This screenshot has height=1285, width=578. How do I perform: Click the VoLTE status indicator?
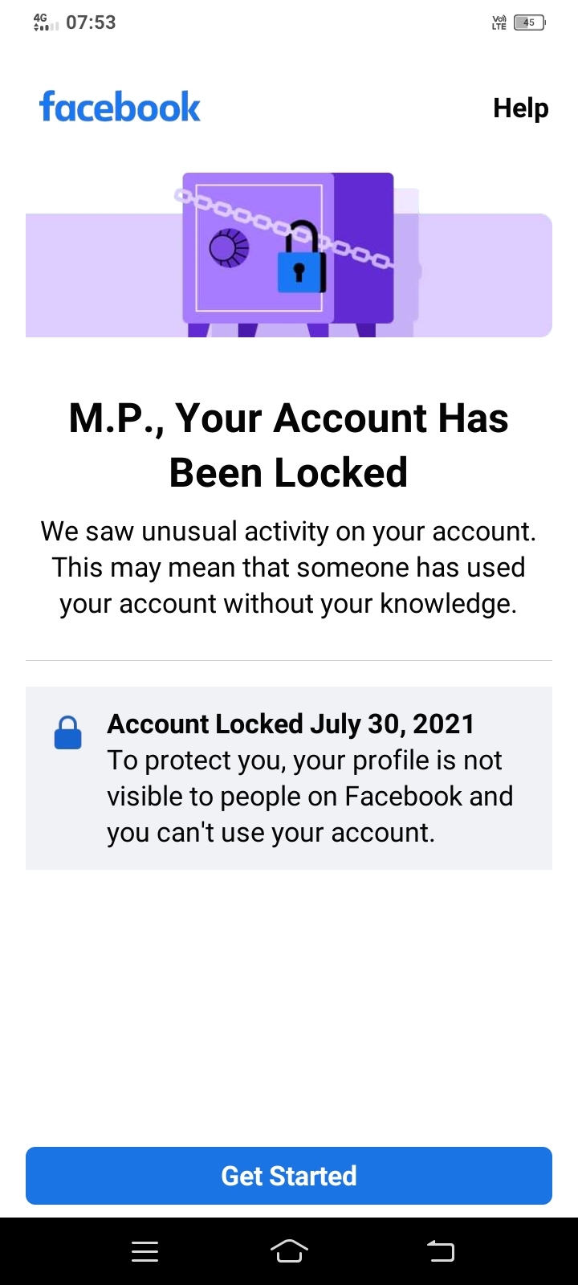[499, 22]
